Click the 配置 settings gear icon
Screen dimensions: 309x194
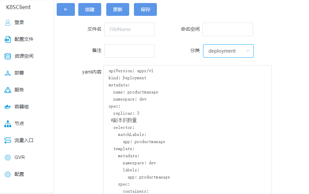[8, 174]
